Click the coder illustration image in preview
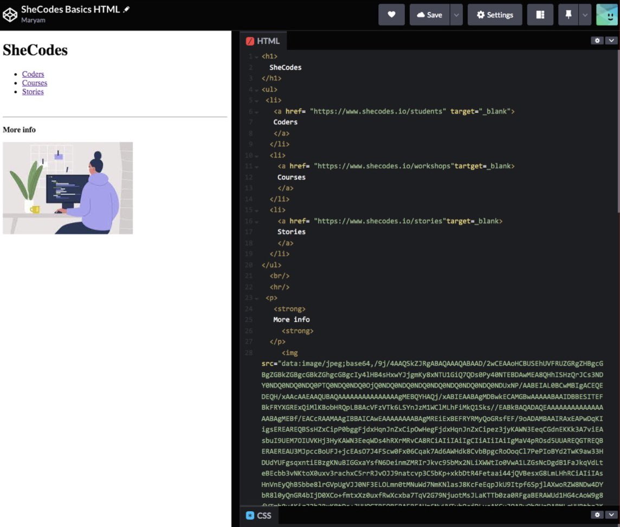 point(68,188)
